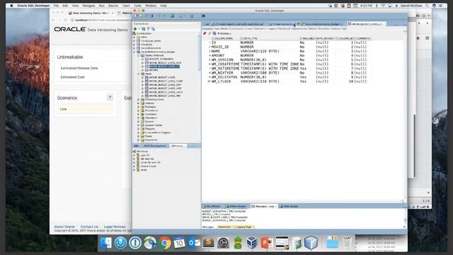This screenshot has height=255, width=453.
Task: Click About Oracle link in browser footer
Action: [x=64, y=227]
